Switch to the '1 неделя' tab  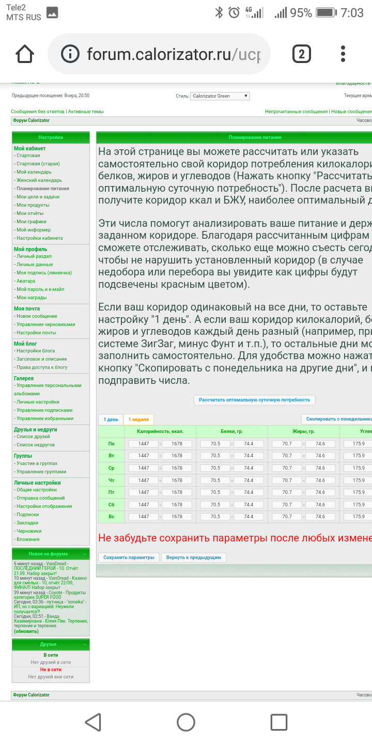[x=138, y=420]
